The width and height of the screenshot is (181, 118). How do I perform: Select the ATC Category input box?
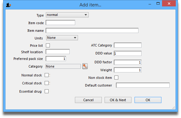tap(128, 45)
